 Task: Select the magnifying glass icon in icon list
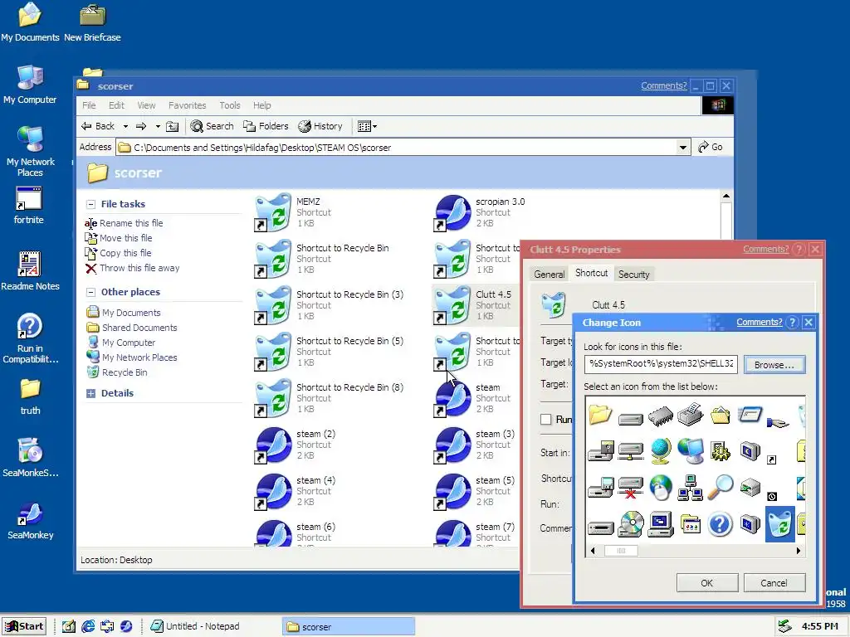coord(721,488)
